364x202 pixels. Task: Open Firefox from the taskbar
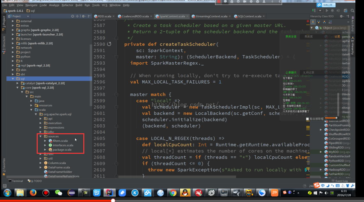click(x=33, y=193)
